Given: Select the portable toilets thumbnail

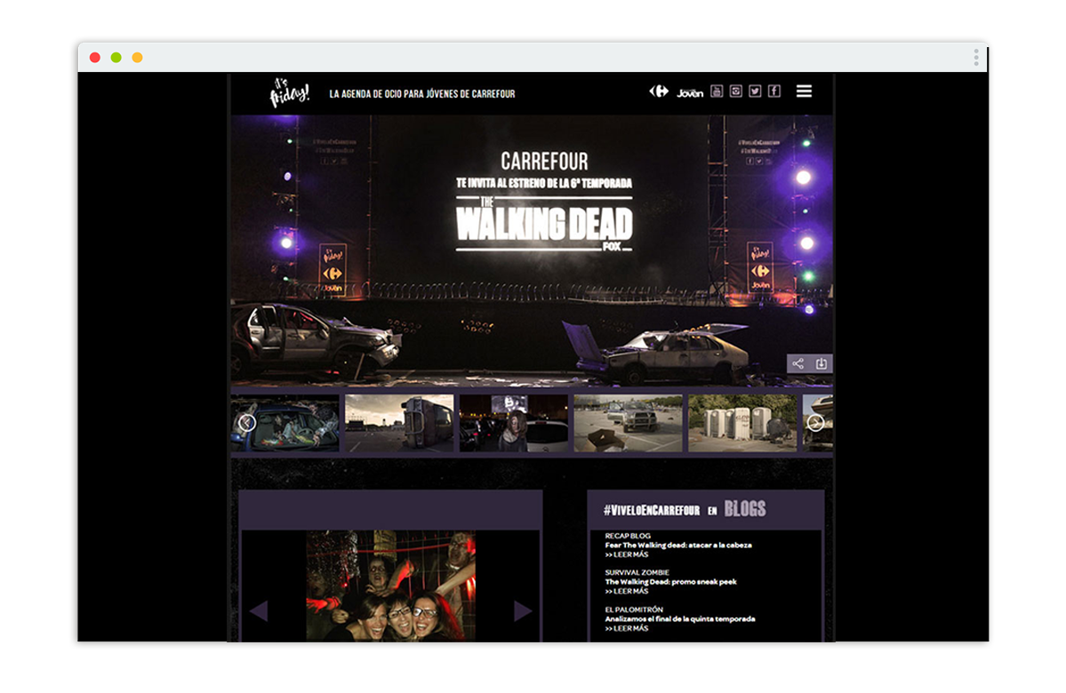Looking at the screenshot, I should [742, 424].
